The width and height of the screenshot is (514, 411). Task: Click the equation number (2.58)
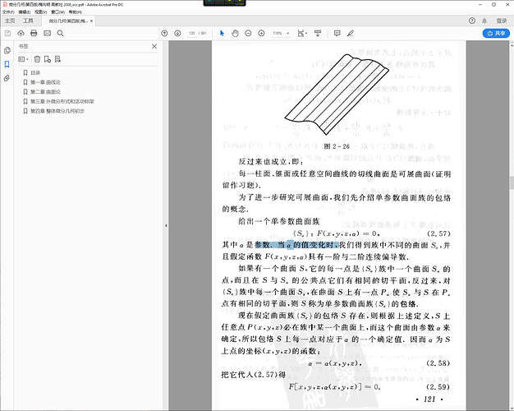click(x=438, y=363)
